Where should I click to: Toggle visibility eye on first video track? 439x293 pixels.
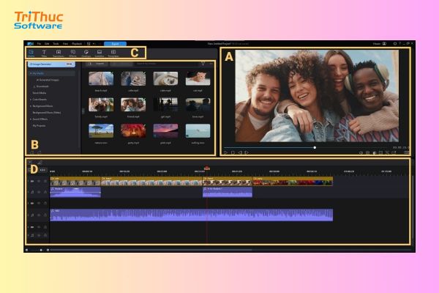click(x=39, y=182)
